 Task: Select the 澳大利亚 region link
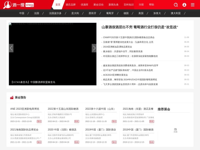(x=176, y=13)
